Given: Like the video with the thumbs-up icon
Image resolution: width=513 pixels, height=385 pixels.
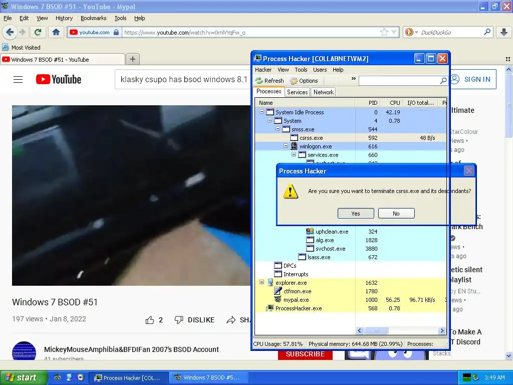Looking at the screenshot, I should [150, 320].
